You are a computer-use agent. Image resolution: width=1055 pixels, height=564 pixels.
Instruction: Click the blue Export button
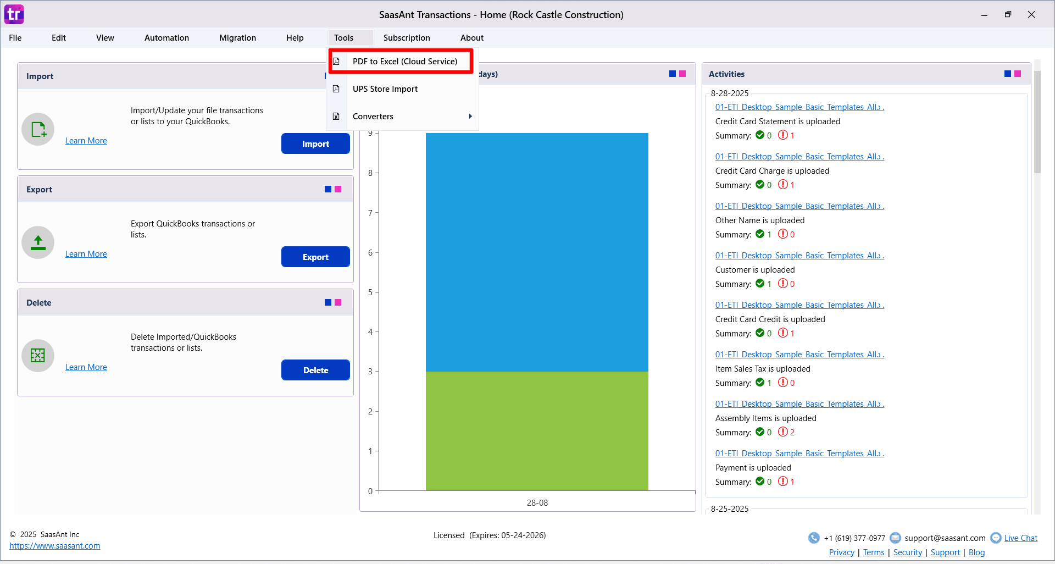[315, 257]
